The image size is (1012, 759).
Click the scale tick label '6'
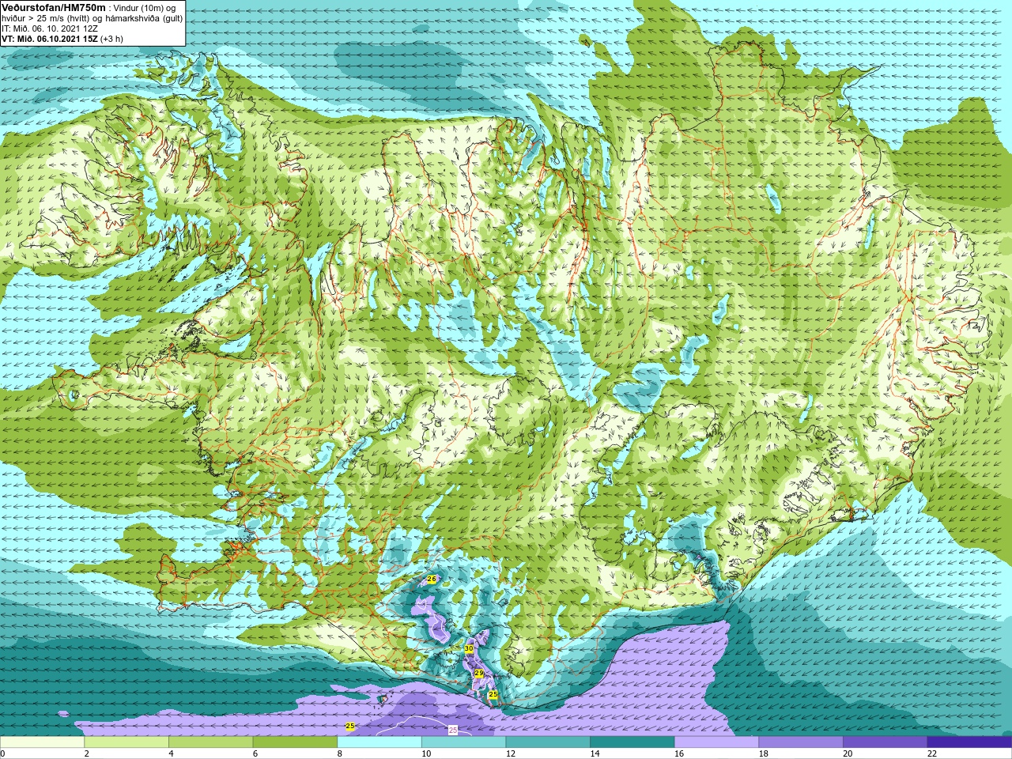click(255, 753)
